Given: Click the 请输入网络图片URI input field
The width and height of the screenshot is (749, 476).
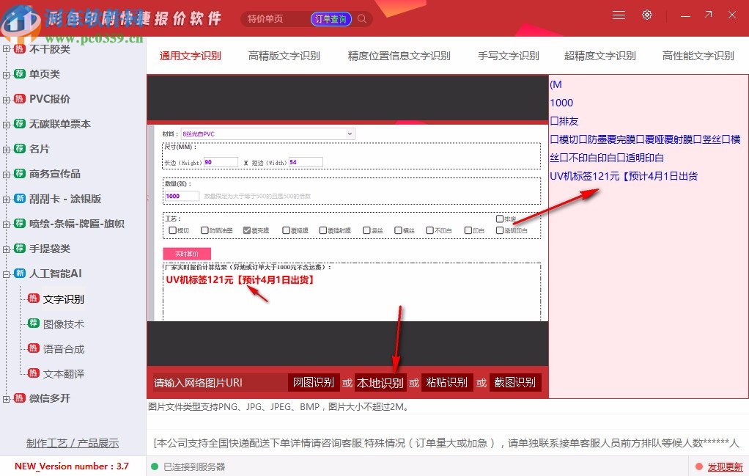Looking at the screenshot, I should tap(213, 382).
